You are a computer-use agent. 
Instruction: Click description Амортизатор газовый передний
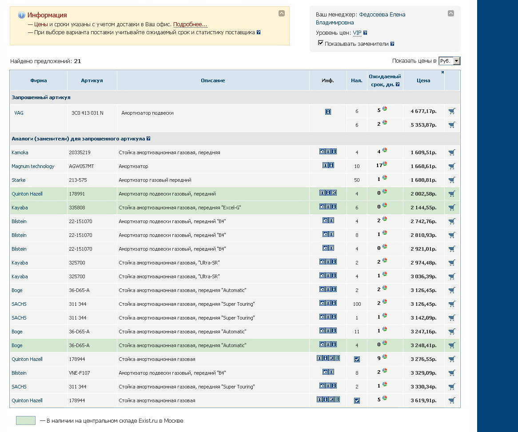(x=155, y=180)
